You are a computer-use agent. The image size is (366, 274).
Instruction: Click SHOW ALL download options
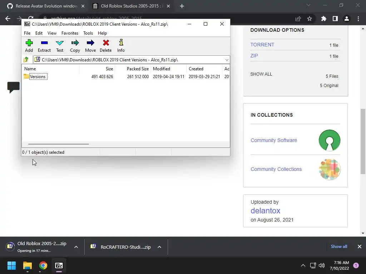pyautogui.click(x=261, y=74)
